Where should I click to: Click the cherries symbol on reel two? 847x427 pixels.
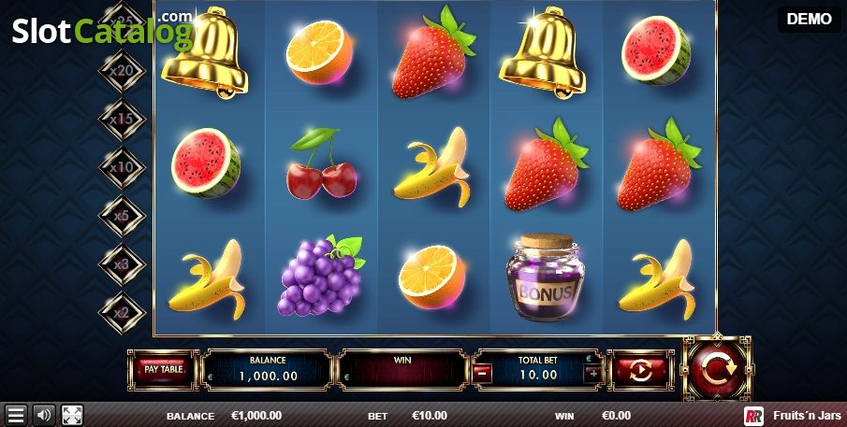[321, 164]
